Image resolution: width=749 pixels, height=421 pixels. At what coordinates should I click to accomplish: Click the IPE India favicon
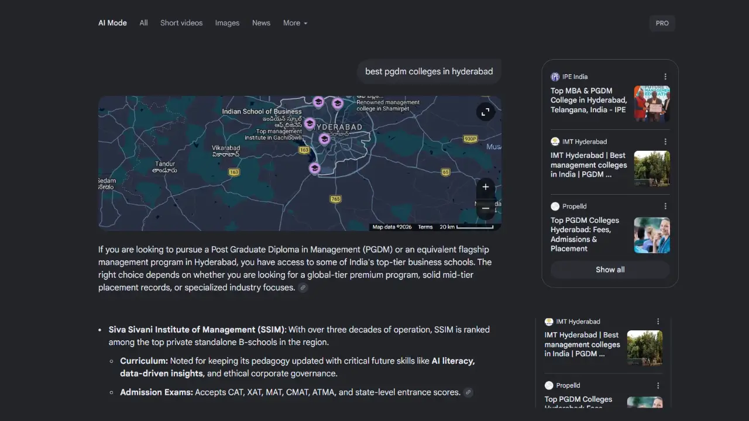click(555, 77)
